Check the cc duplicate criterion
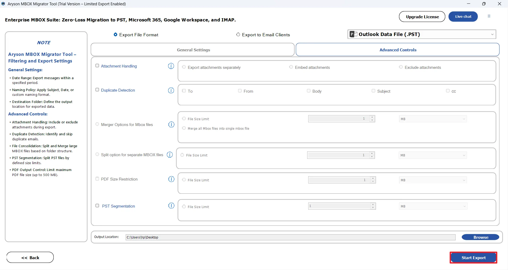The image size is (508, 270). [x=448, y=91]
